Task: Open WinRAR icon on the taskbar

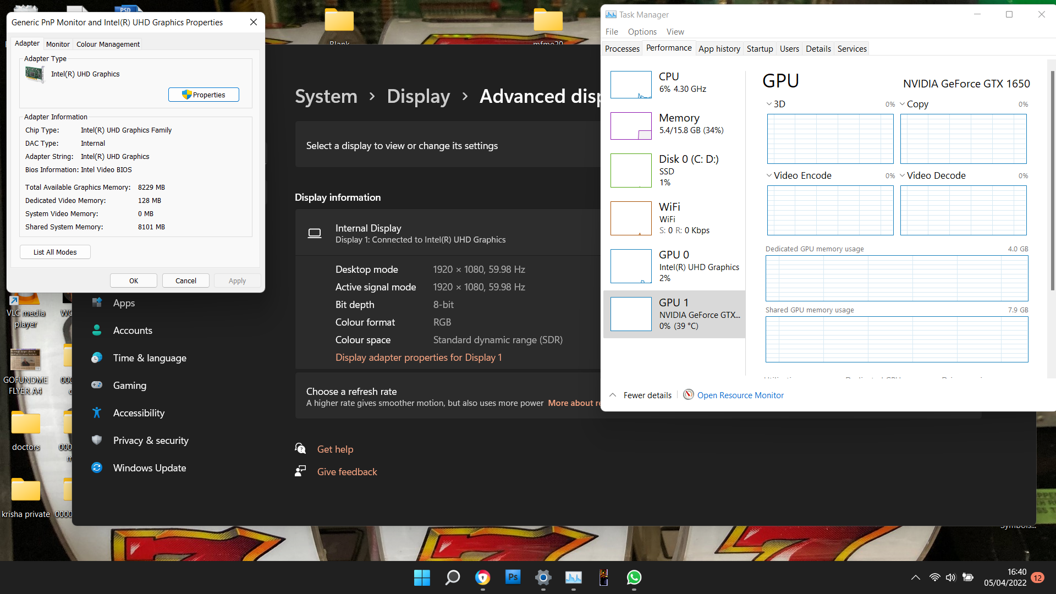Action: (x=603, y=577)
